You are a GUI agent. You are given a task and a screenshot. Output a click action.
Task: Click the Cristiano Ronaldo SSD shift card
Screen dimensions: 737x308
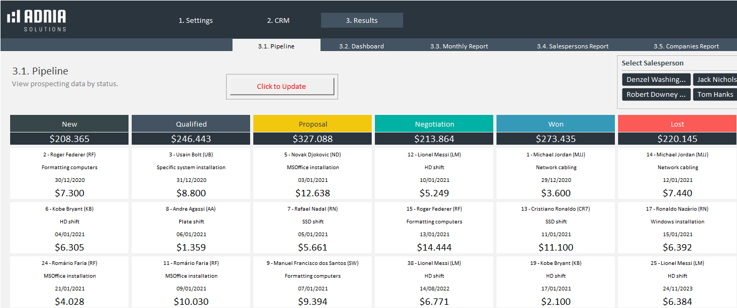[x=556, y=228]
